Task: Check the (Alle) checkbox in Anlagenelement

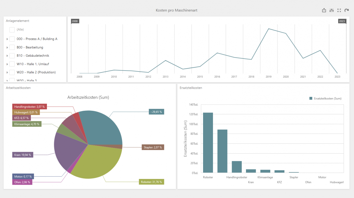Action: coord(12,29)
